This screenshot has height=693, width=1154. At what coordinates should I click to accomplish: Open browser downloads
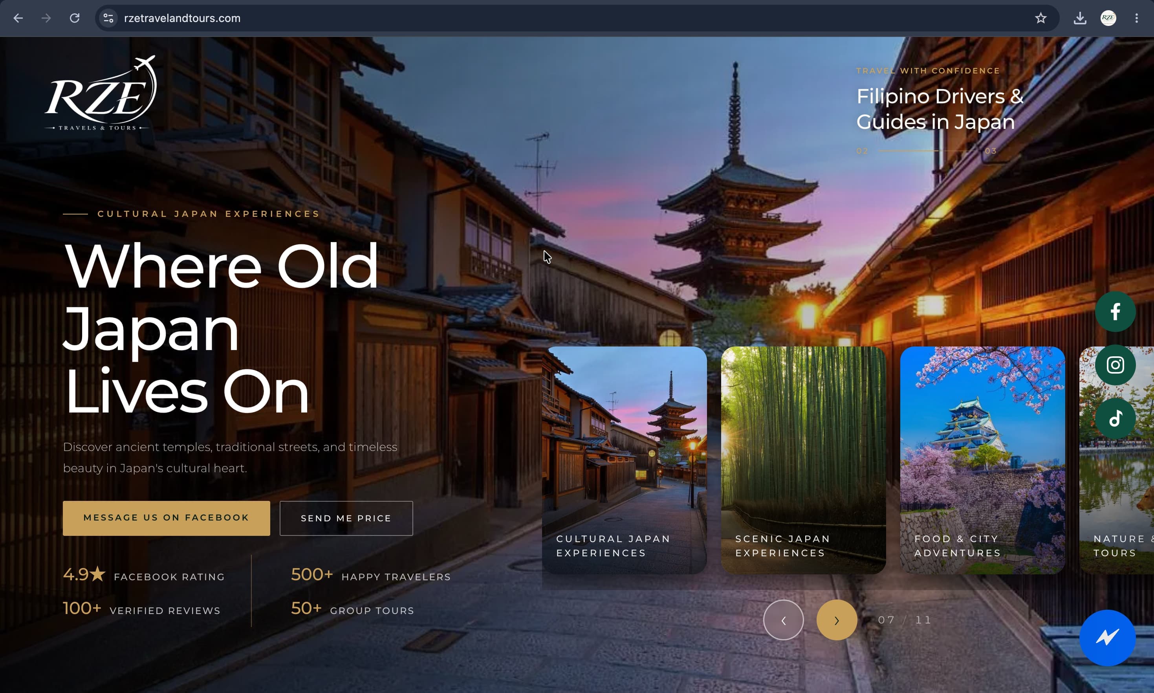1080,18
